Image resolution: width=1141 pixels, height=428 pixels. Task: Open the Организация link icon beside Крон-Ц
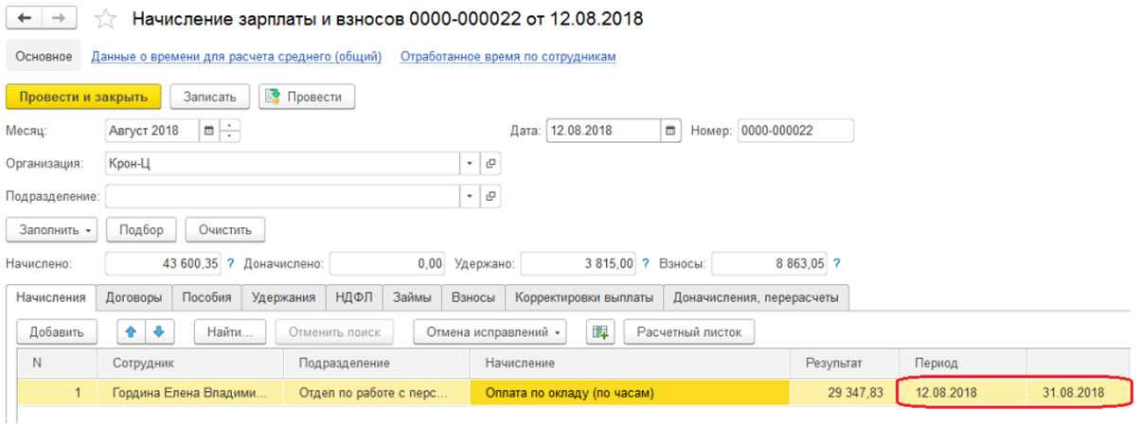(x=490, y=164)
